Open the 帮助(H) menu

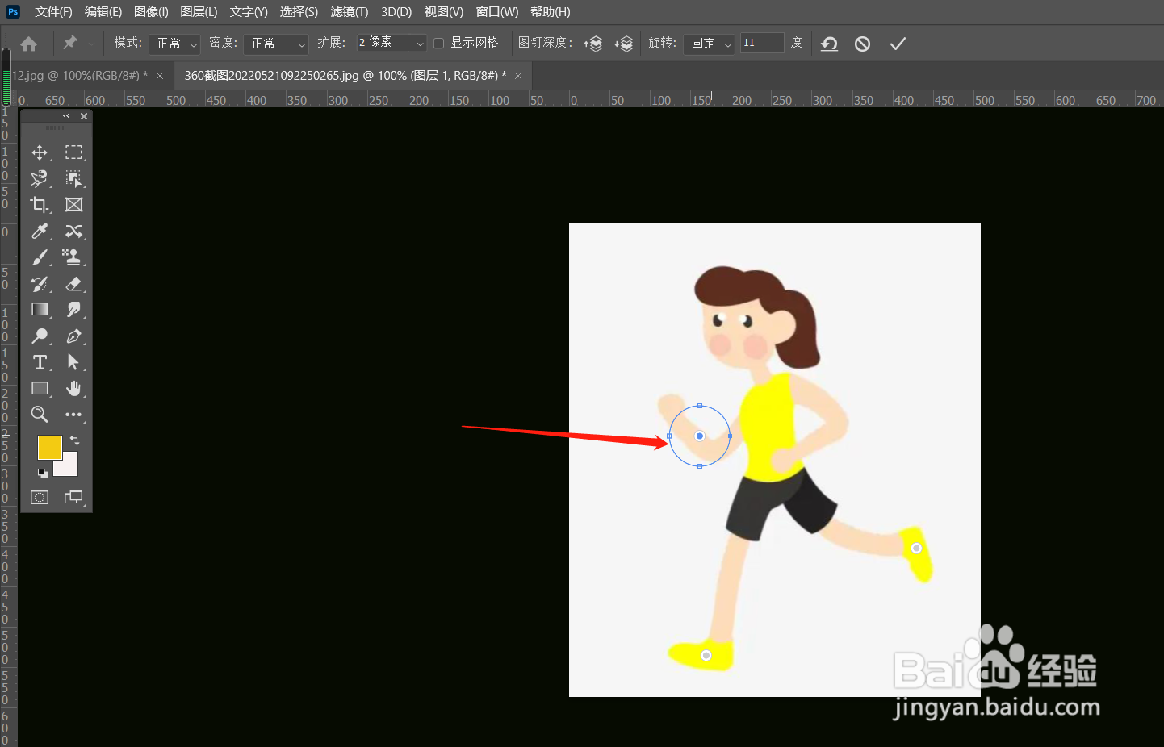tap(551, 12)
